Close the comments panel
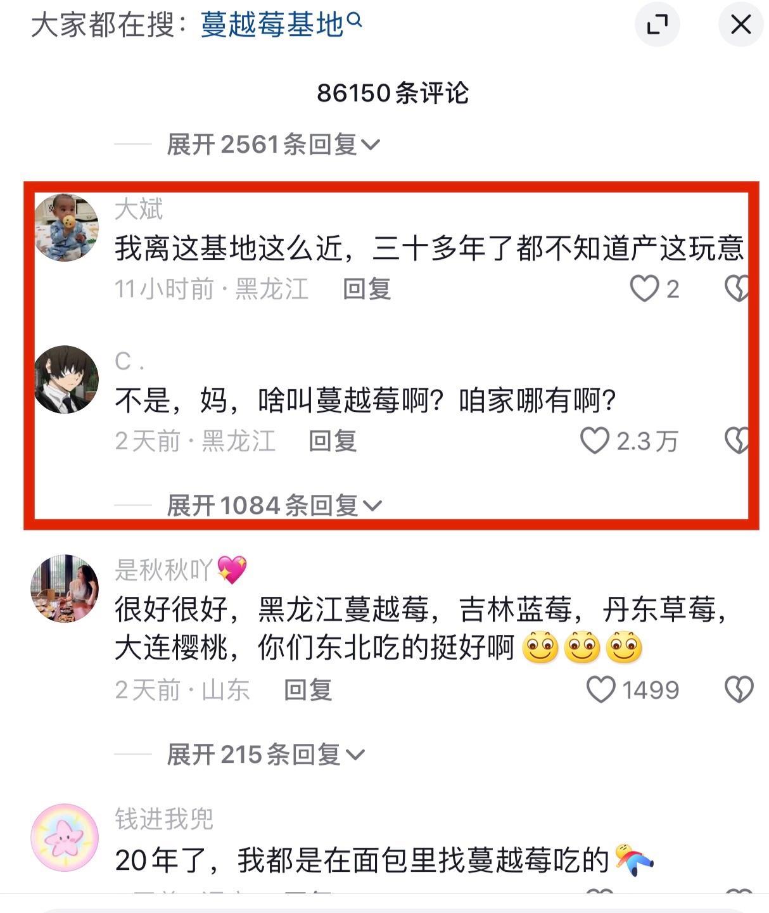This screenshot has width=769, height=913. [740, 25]
